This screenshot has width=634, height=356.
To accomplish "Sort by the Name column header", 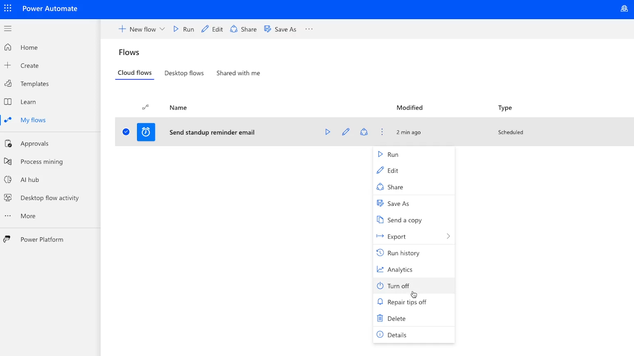I will 178,108.
